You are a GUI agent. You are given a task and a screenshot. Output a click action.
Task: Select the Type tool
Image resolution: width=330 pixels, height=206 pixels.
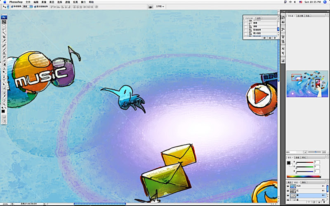click(4, 80)
